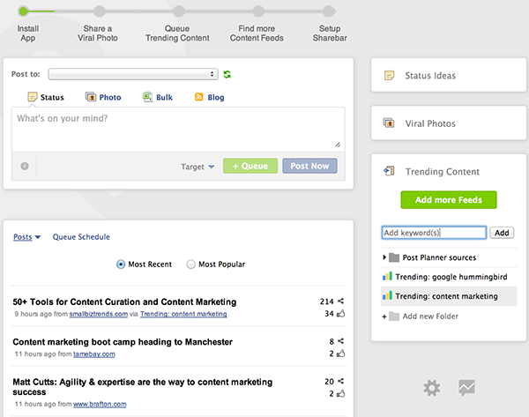The image size is (529, 417).
Task: Click the Viral Photos panel icon
Action: click(x=389, y=123)
